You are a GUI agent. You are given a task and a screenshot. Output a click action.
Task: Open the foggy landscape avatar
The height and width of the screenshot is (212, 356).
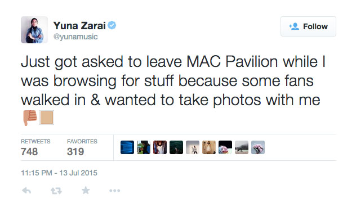(242, 147)
